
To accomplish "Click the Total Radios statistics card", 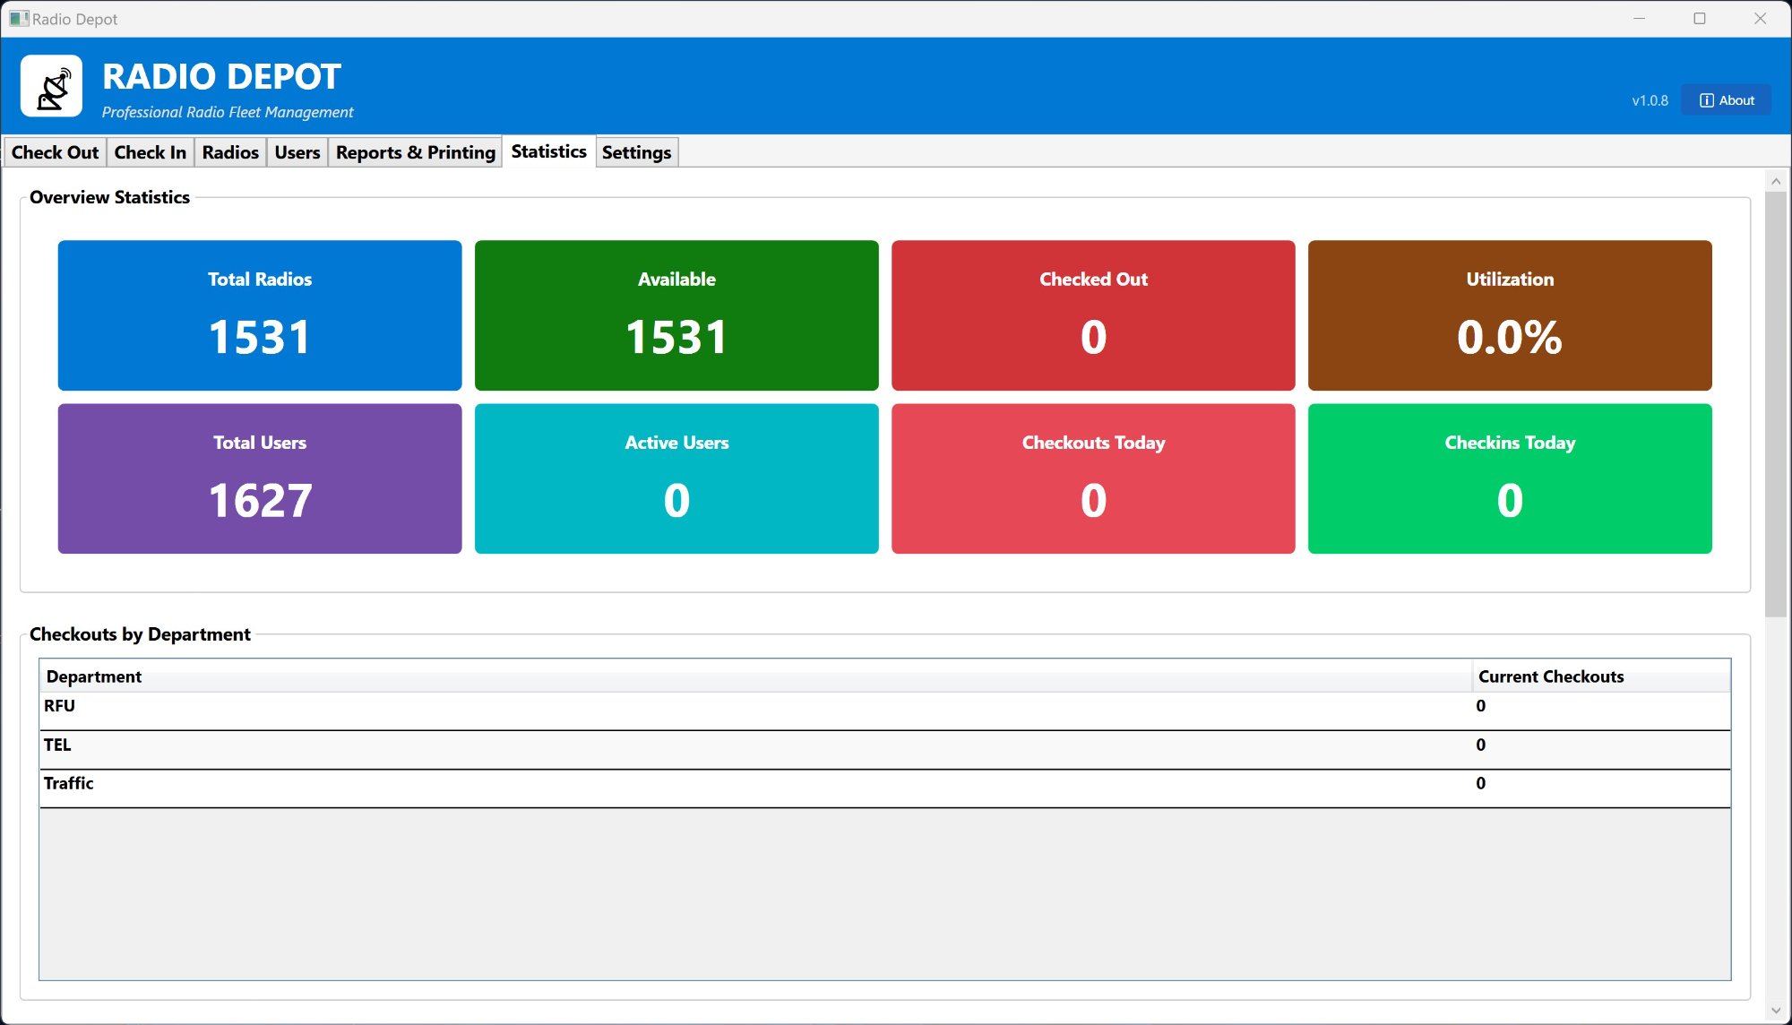I will tap(260, 314).
